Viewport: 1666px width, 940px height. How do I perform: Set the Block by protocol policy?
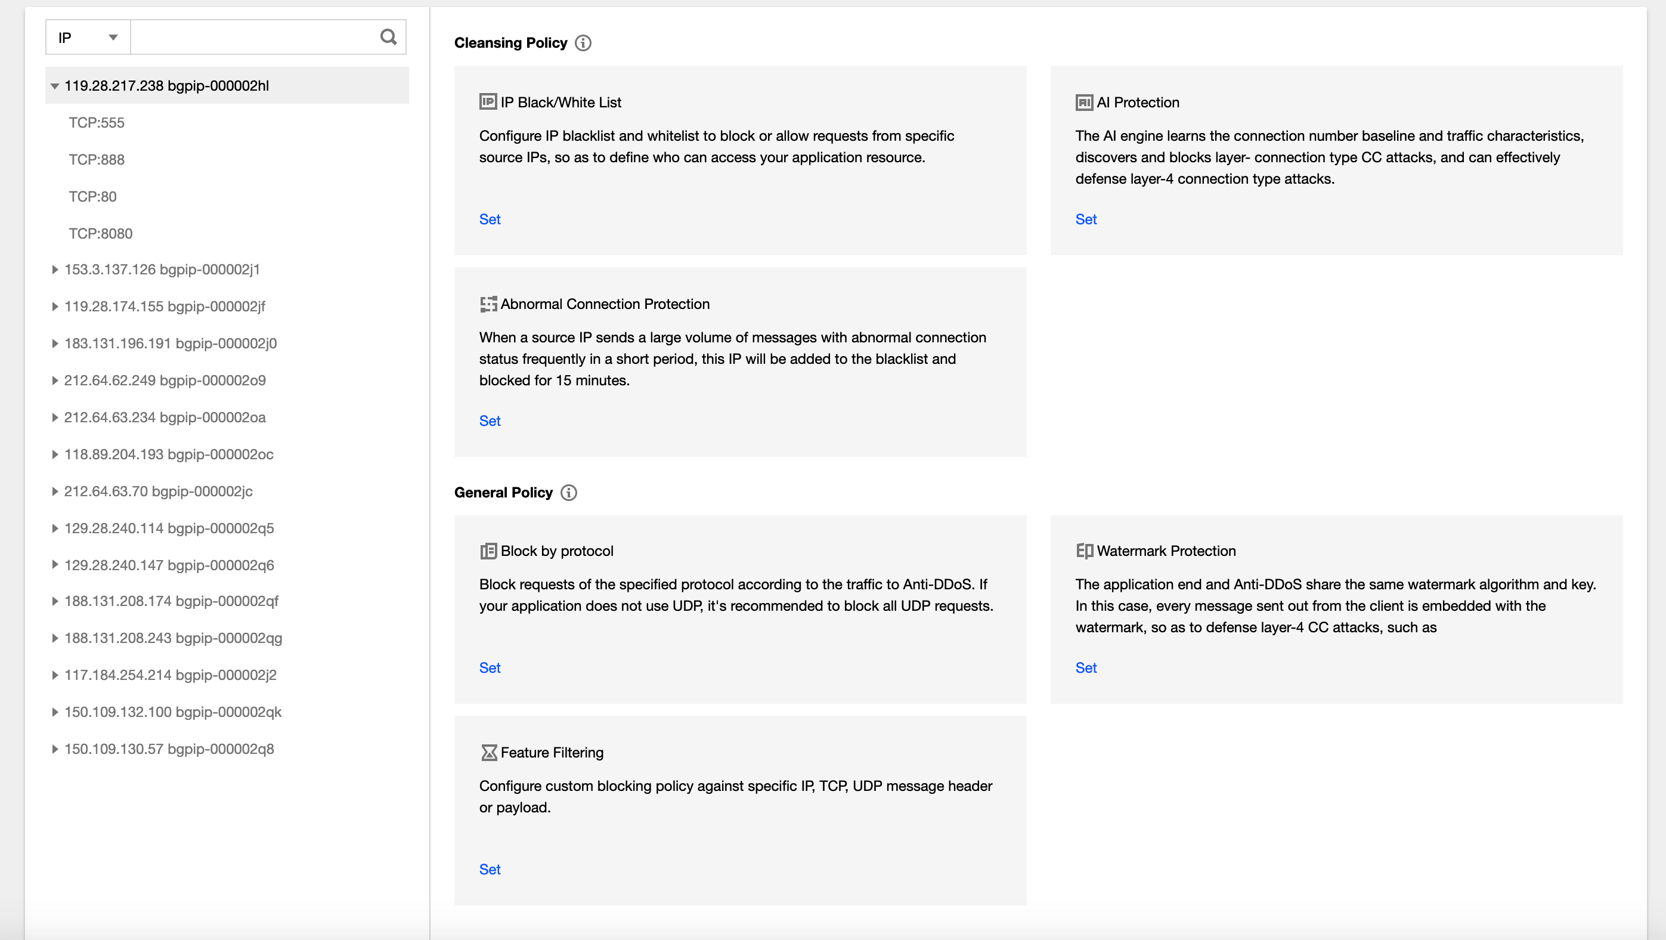pos(490,668)
